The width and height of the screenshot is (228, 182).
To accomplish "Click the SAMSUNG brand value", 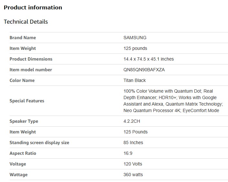I will 135,38.
